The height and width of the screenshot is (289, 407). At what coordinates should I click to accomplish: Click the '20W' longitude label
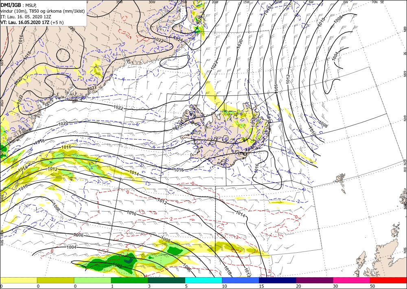point(215,2)
